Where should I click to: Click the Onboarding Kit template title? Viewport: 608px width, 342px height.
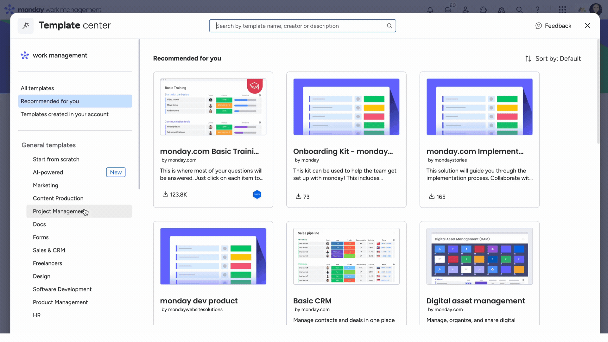(x=343, y=151)
